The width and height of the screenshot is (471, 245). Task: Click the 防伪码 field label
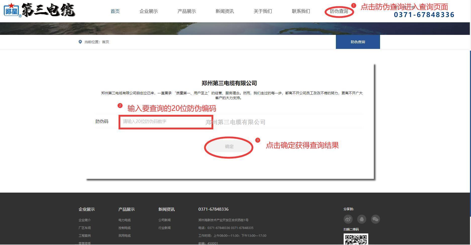(x=102, y=121)
